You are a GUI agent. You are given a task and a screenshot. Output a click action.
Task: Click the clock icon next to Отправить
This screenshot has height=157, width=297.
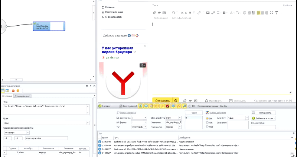[x=176, y=100]
